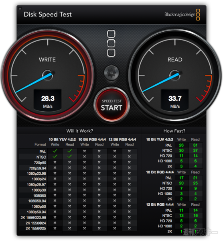Click the middle center rounded-square icon
Screen dimensions: 223x241
click(111, 43)
